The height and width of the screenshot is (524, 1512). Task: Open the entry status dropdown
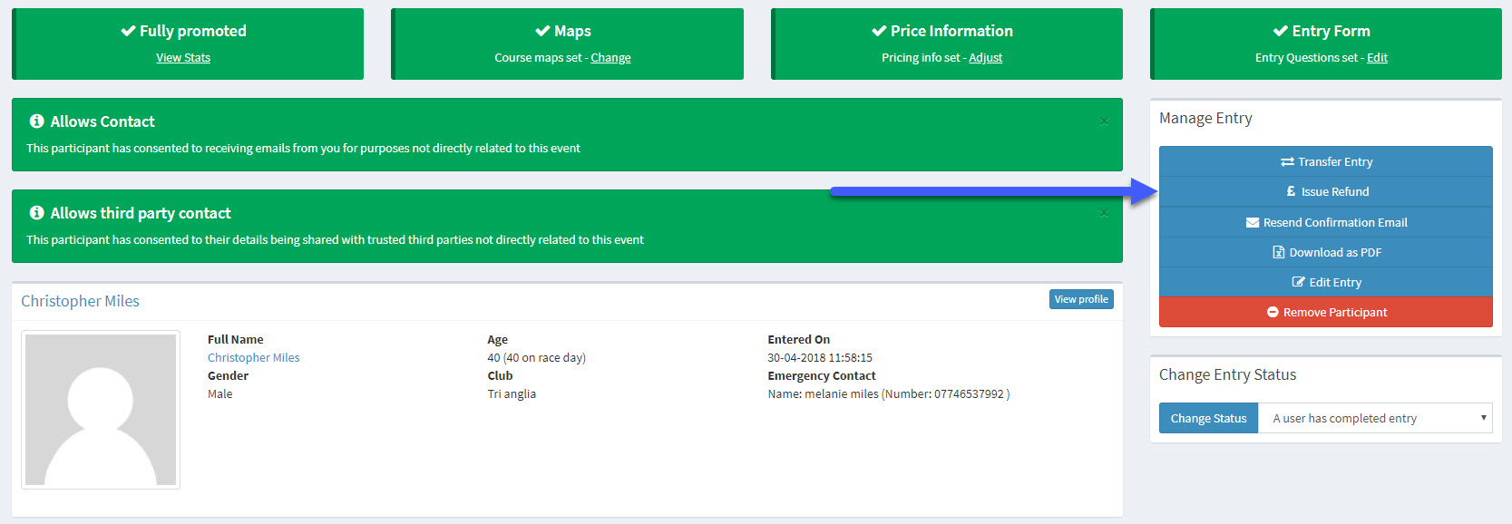click(x=1375, y=419)
